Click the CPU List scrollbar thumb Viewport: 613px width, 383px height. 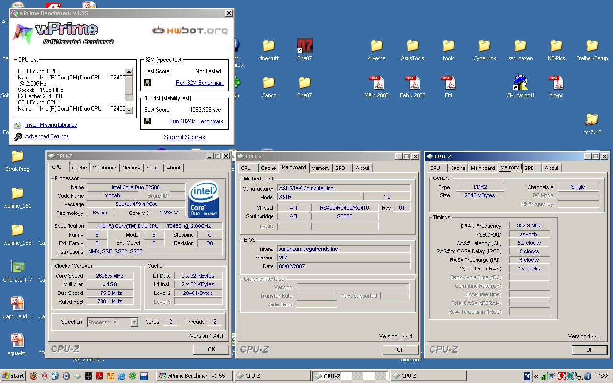(129, 85)
